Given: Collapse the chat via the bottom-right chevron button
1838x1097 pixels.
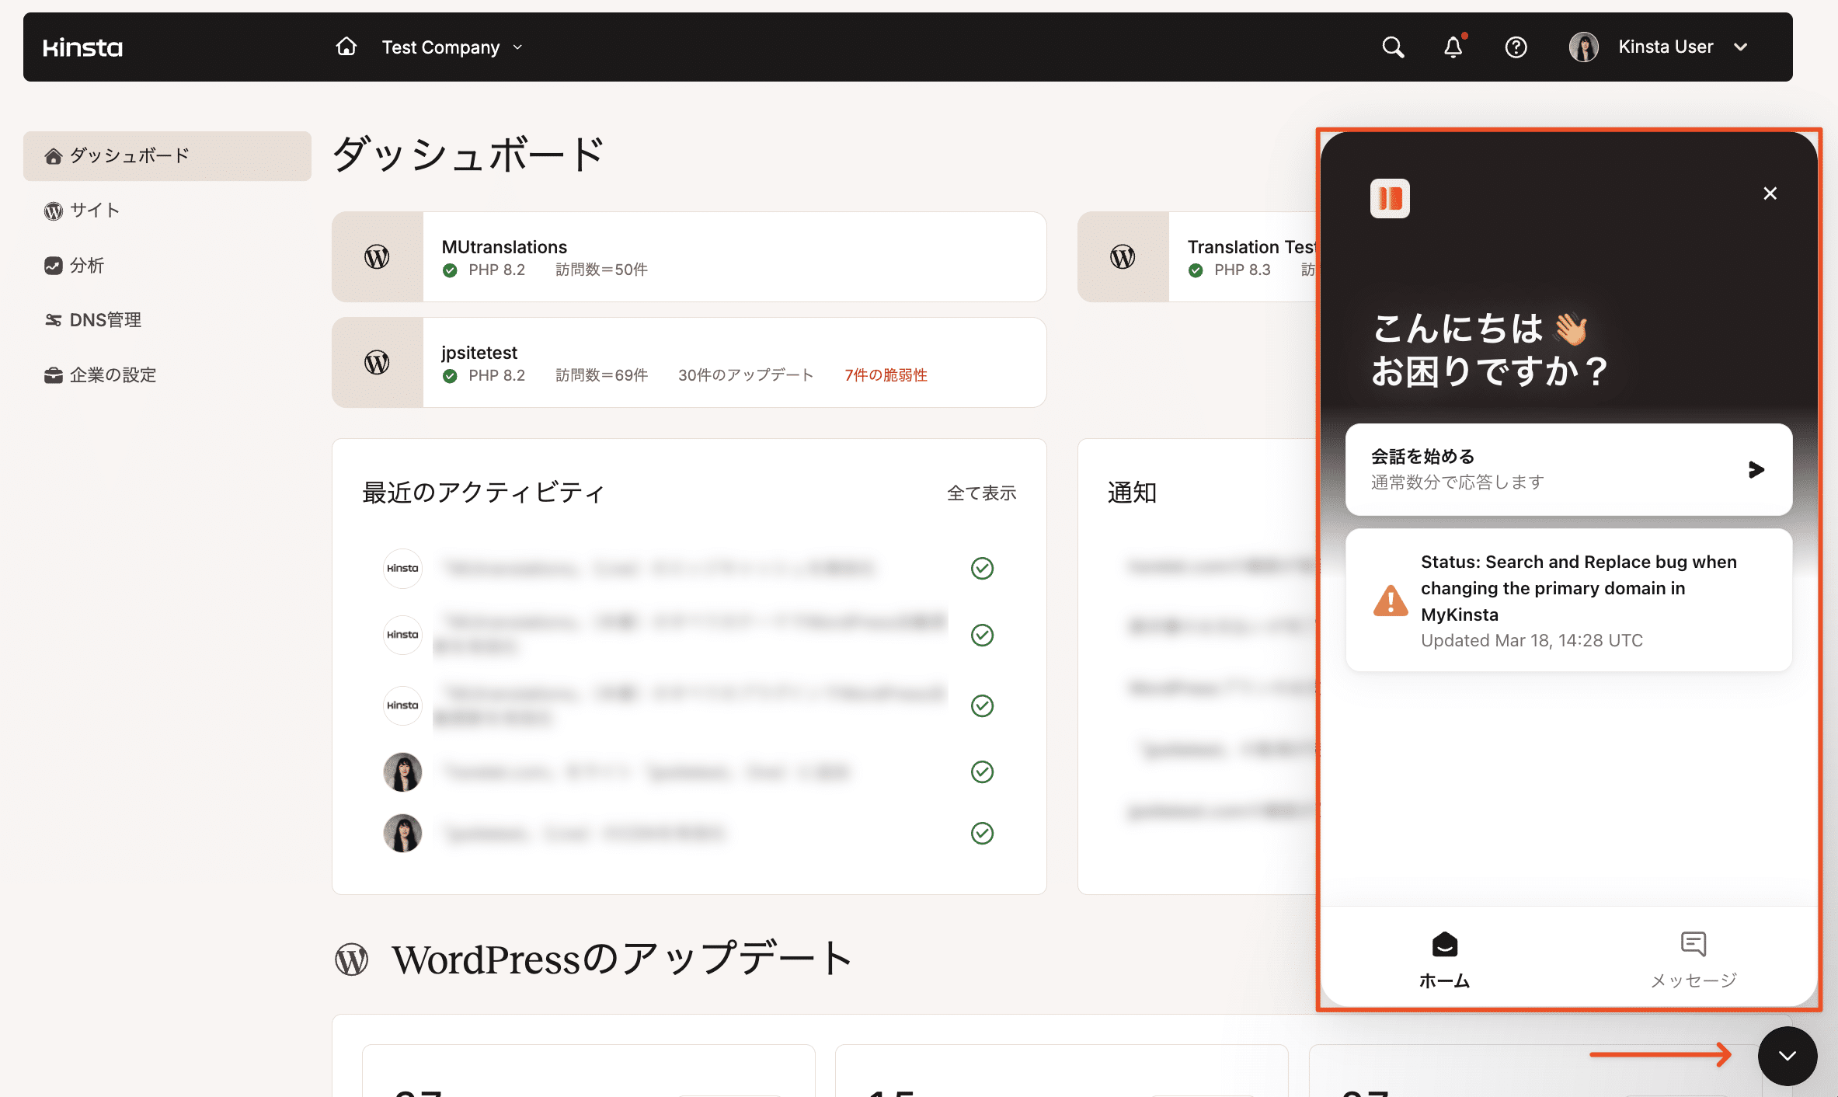Looking at the screenshot, I should coord(1787,1056).
